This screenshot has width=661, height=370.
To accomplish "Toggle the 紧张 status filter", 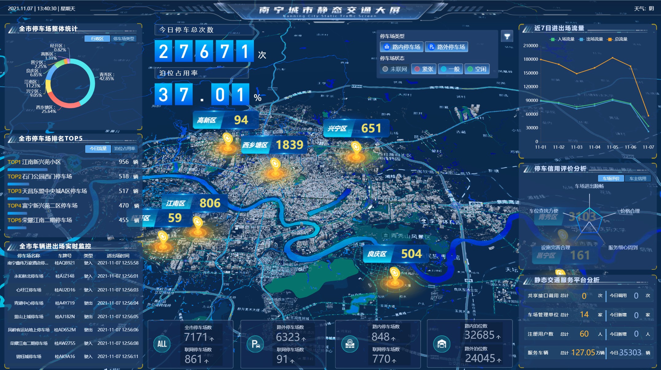I will point(424,69).
